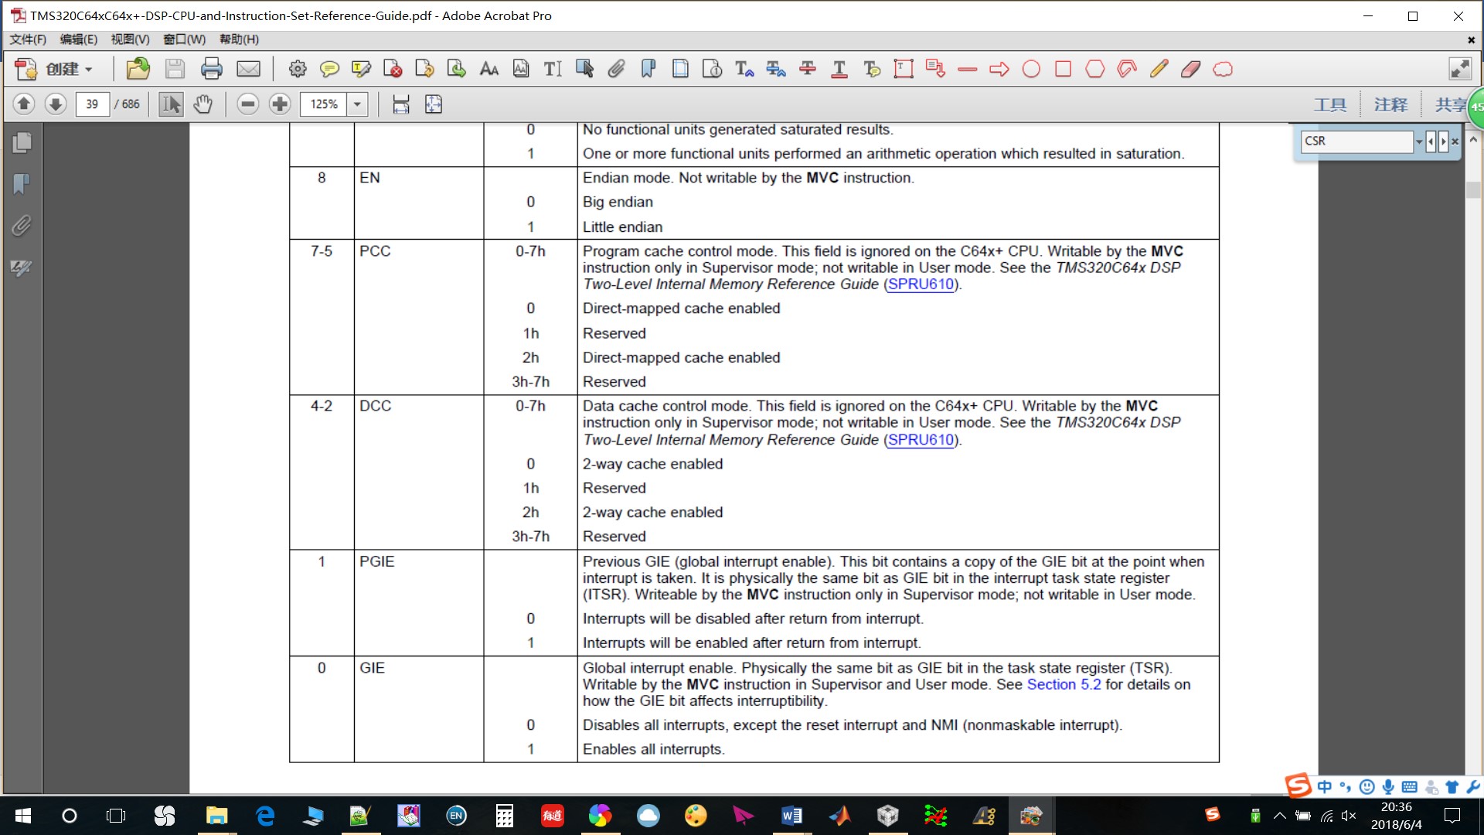Click the find field containing CSR

[1357, 141]
